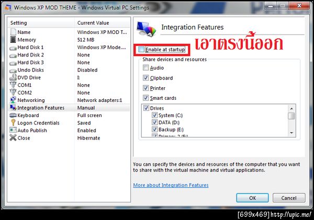Click the Network adapters:1 value

click(100, 100)
